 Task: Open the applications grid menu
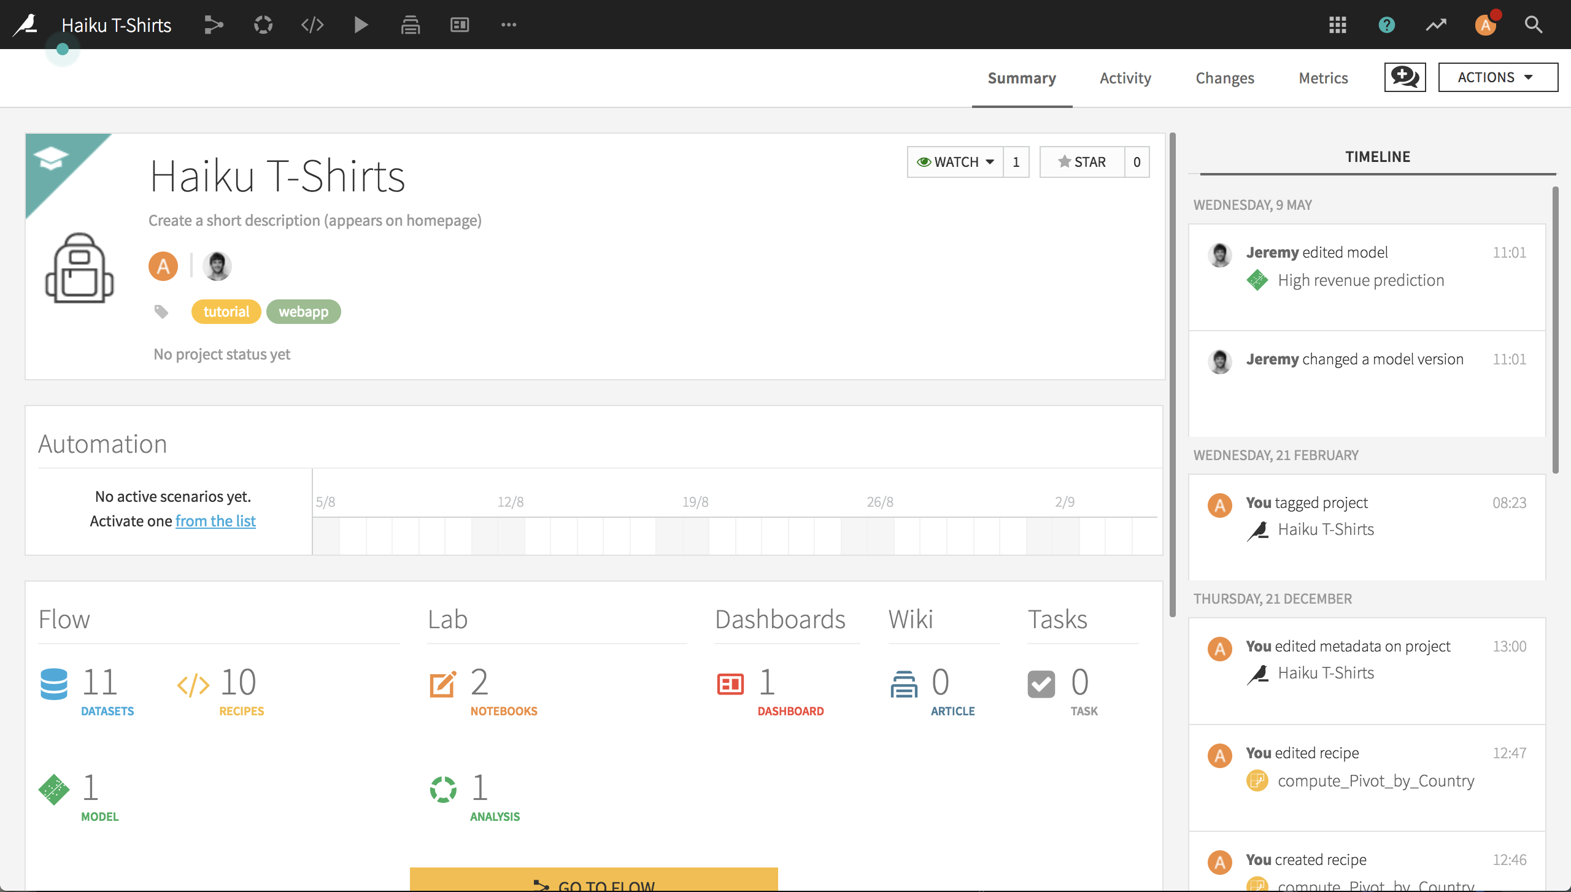pyautogui.click(x=1338, y=25)
